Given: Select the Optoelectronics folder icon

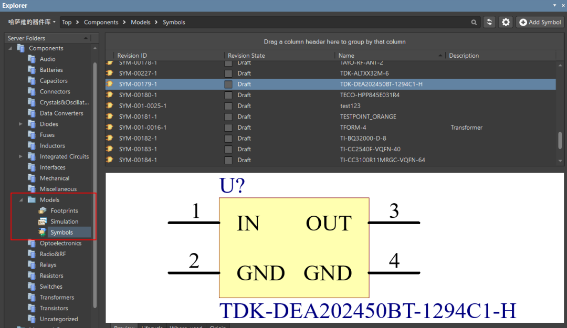Looking at the screenshot, I should tap(32, 243).
